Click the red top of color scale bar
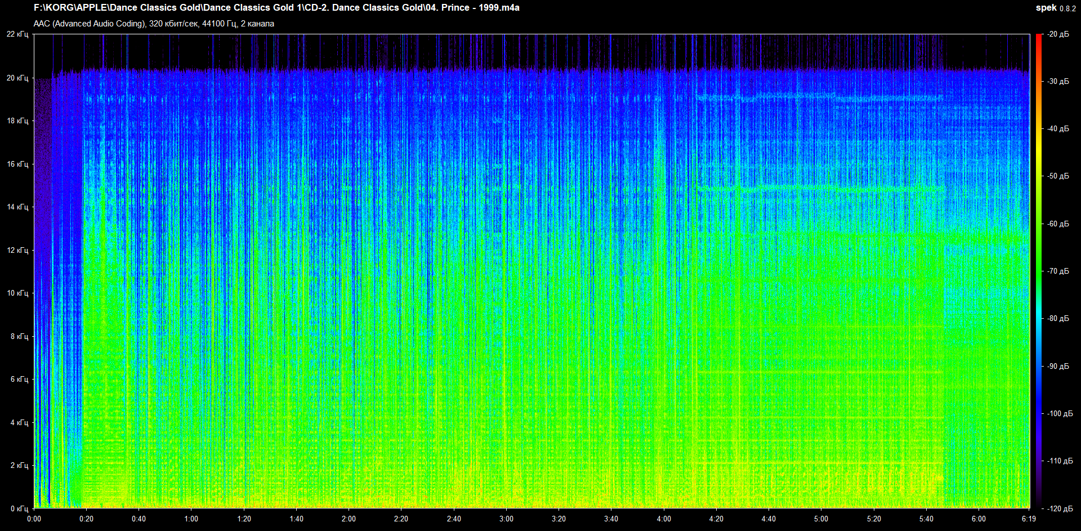1081x531 pixels. click(x=1039, y=38)
